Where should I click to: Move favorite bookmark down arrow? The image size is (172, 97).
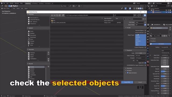click(x=48, y=61)
